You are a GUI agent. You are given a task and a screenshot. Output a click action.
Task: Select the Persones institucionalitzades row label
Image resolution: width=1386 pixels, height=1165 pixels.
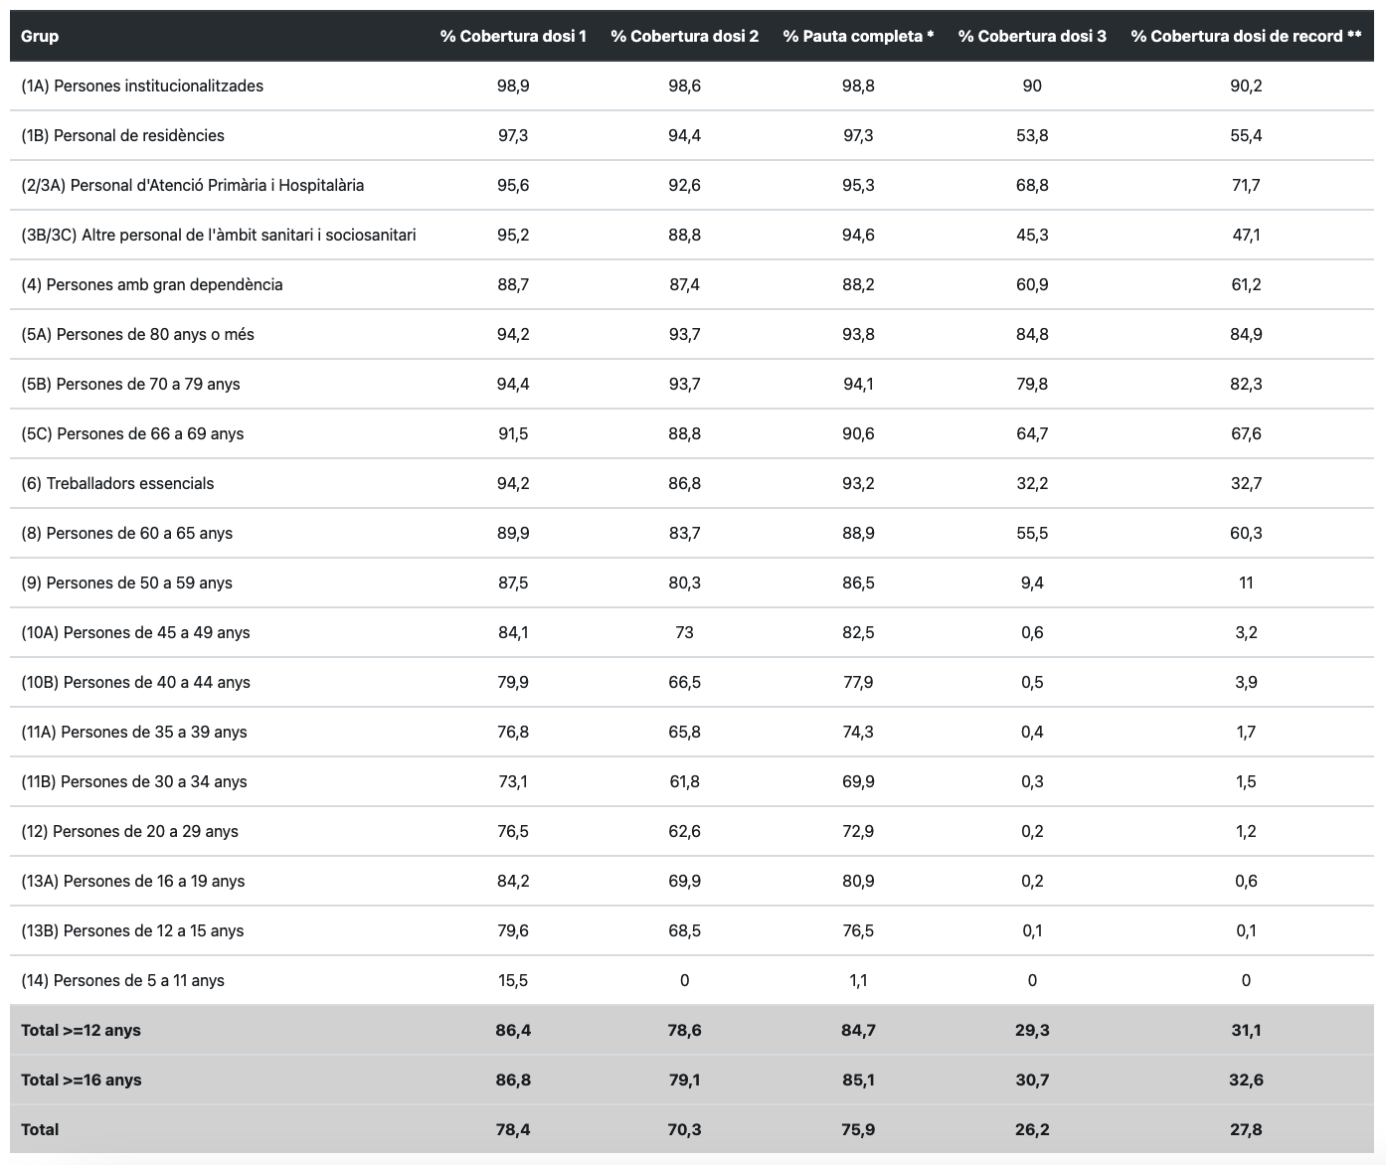(142, 85)
